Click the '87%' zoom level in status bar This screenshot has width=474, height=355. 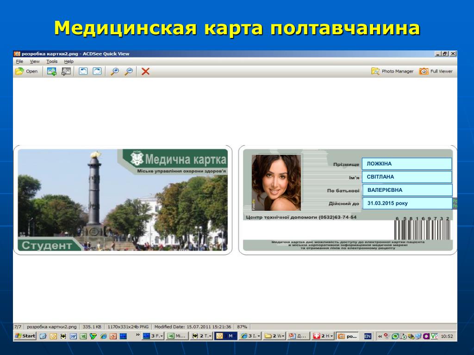tap(242, 327)
